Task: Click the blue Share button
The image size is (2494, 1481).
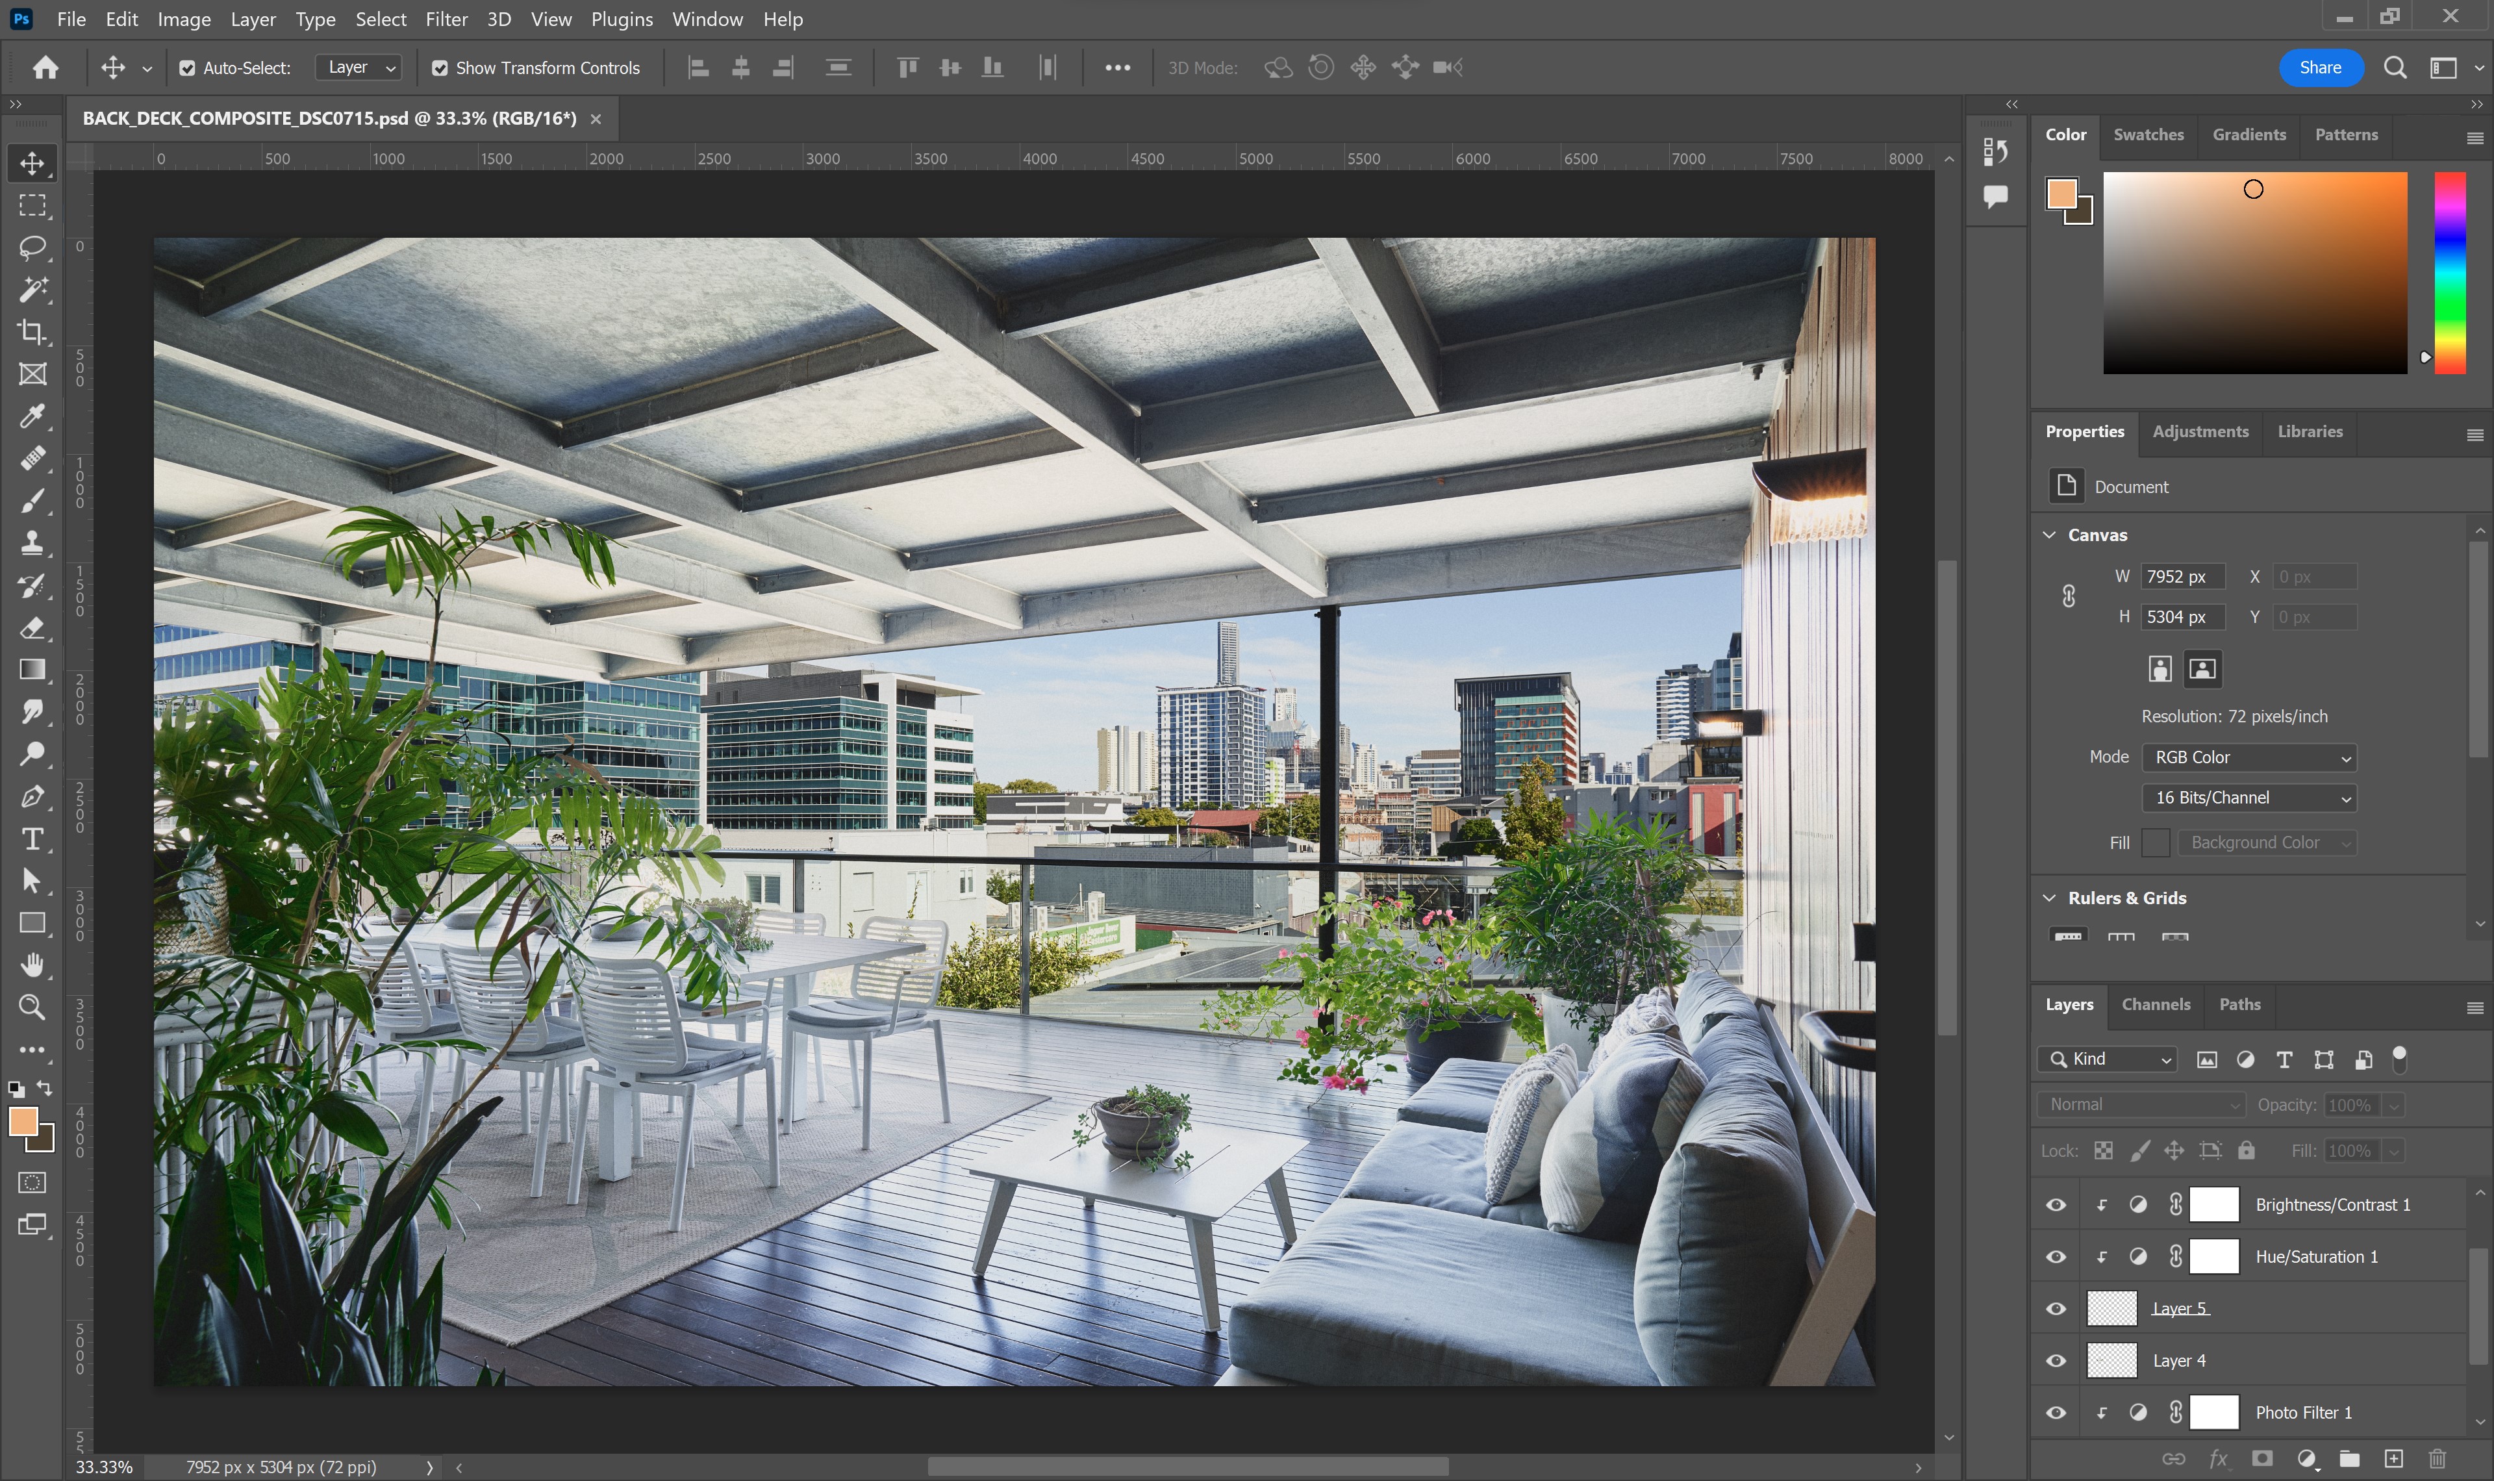Action: [x=2319, y=68]
